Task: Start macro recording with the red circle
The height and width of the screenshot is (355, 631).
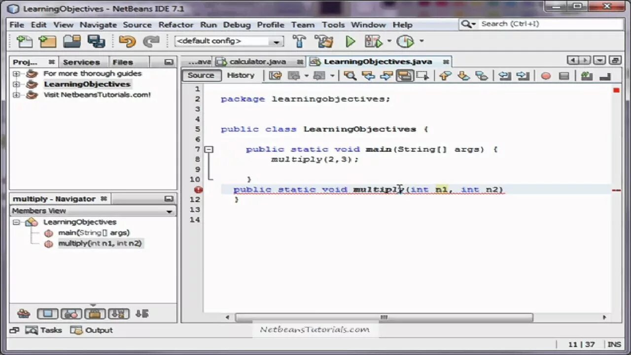Action: pyautogui.click(x=546, y=76)
